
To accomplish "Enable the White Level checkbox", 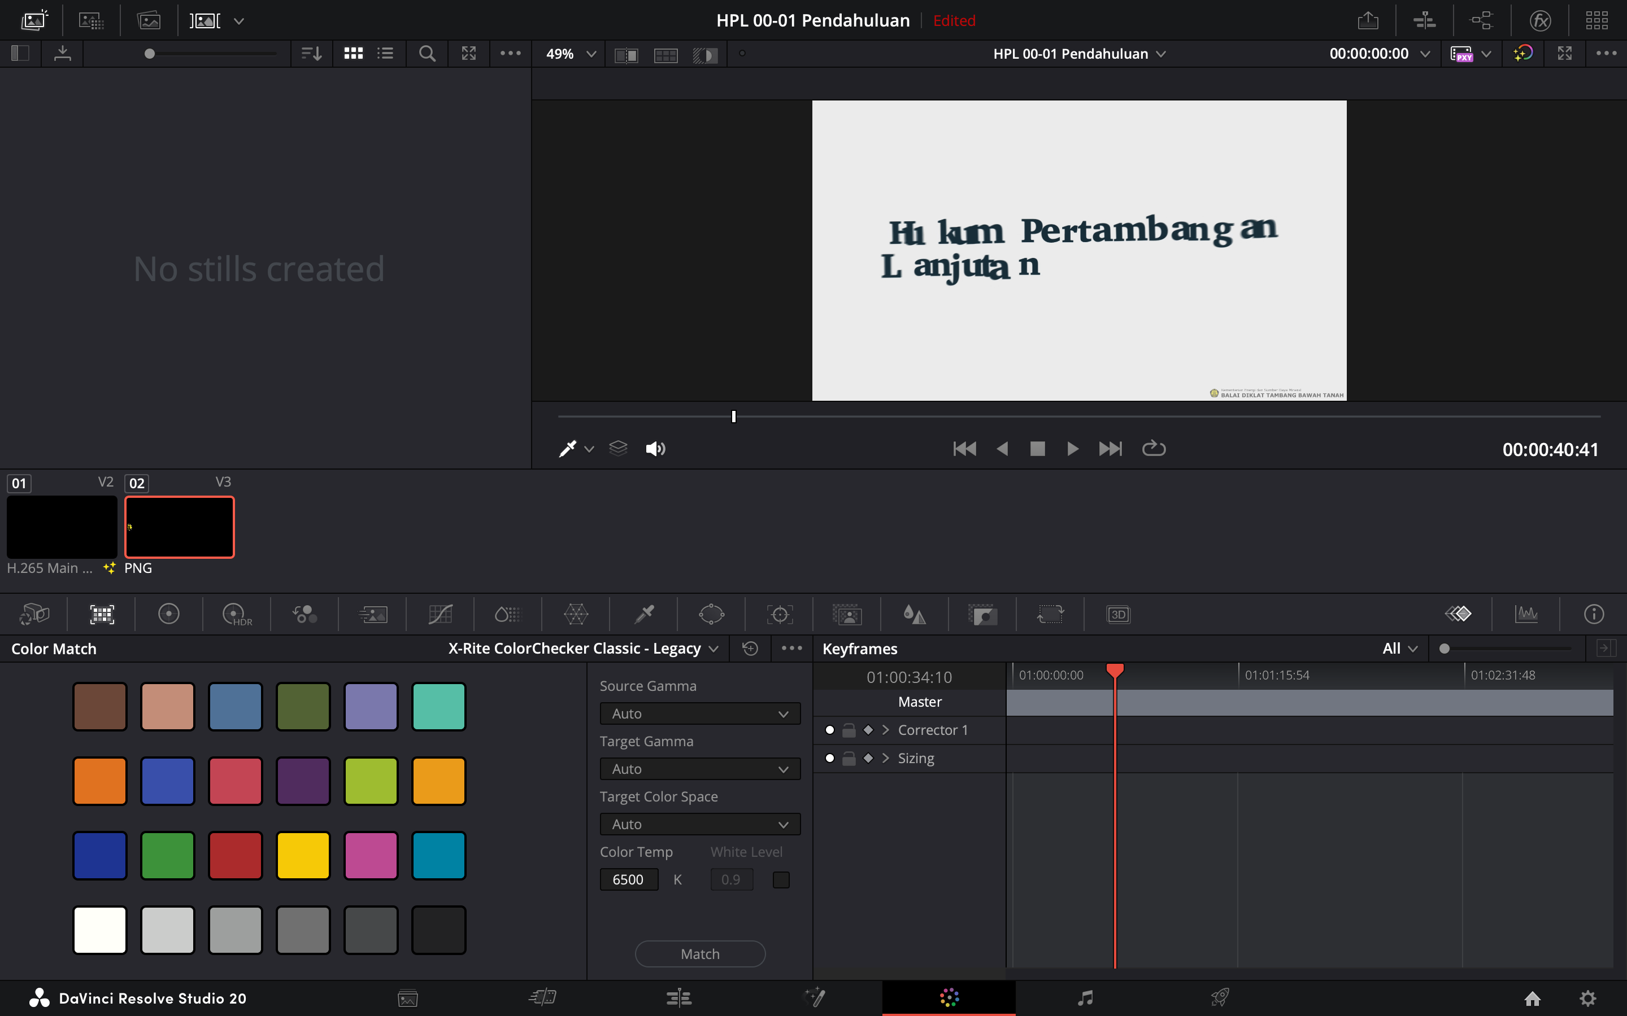I will pos(781,879).
